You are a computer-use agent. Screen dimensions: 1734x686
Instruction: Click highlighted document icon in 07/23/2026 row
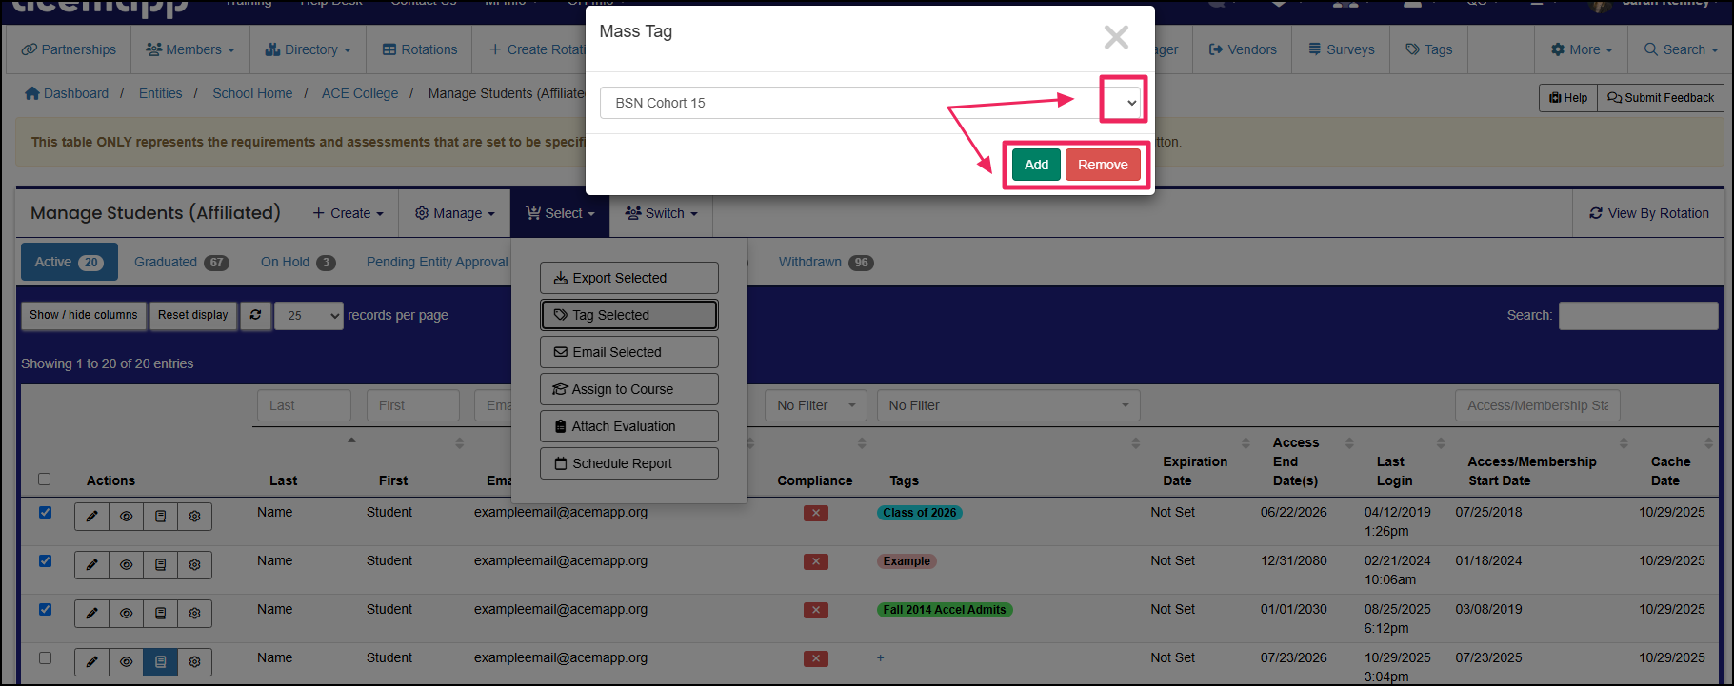(x=160, y=662)
